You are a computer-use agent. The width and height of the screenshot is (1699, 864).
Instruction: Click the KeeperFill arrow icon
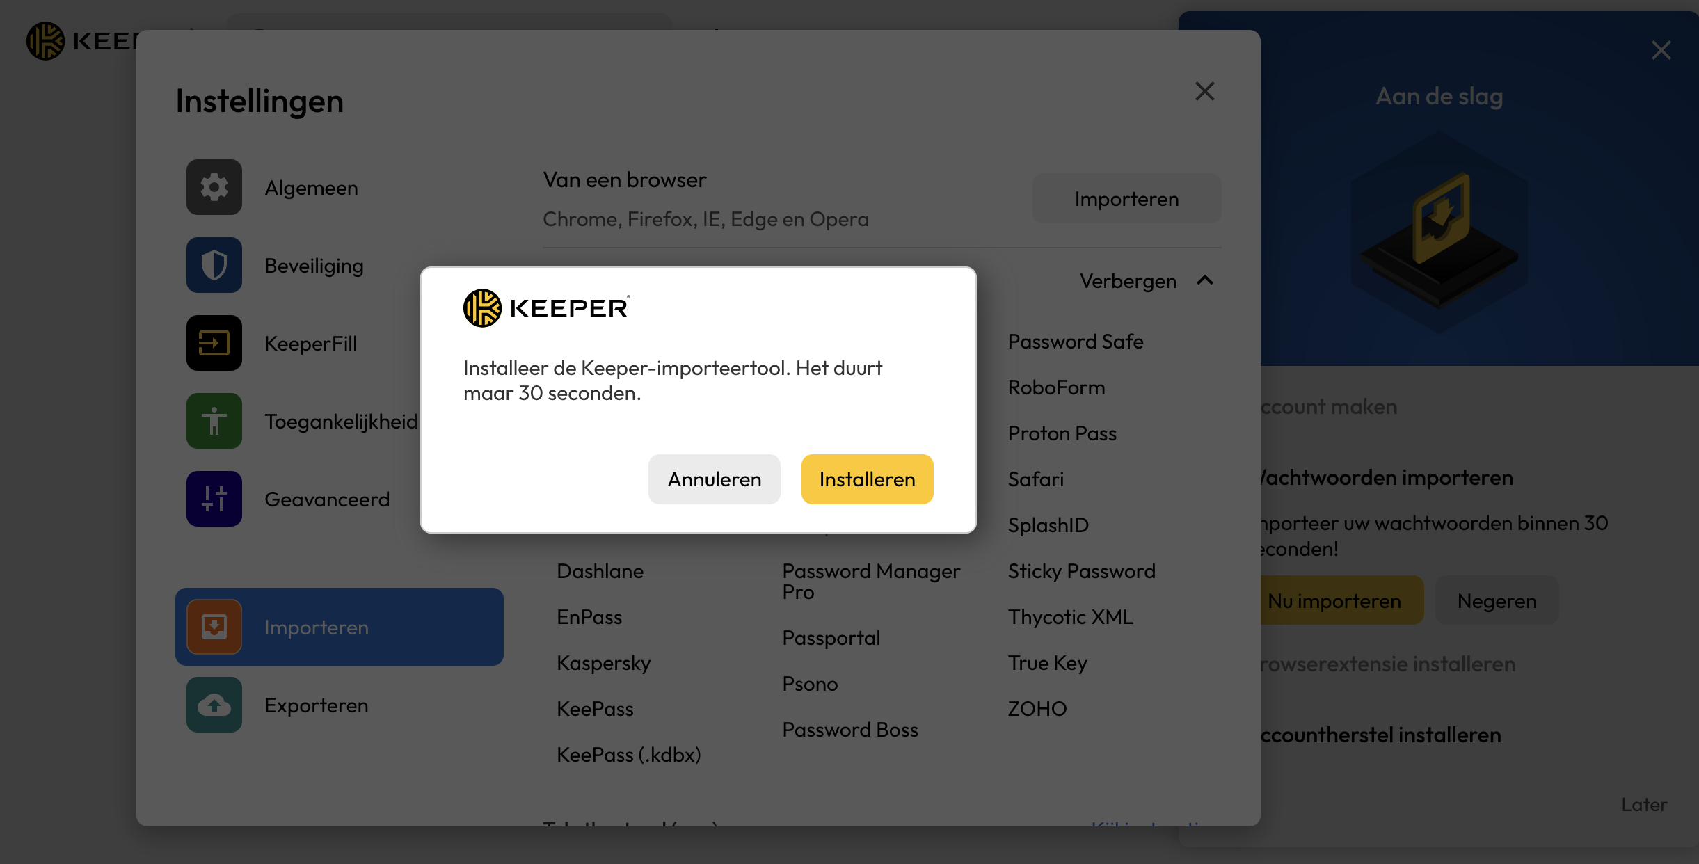click(214, 343)
